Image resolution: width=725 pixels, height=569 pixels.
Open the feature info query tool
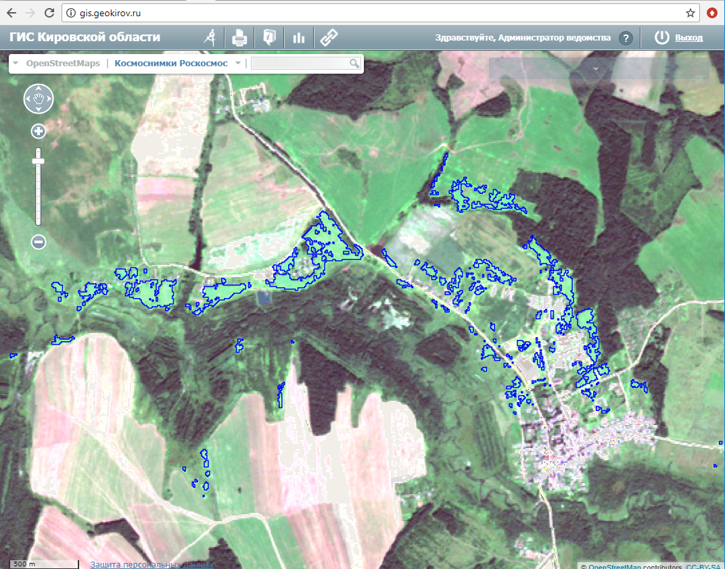[x=269, y=38]
